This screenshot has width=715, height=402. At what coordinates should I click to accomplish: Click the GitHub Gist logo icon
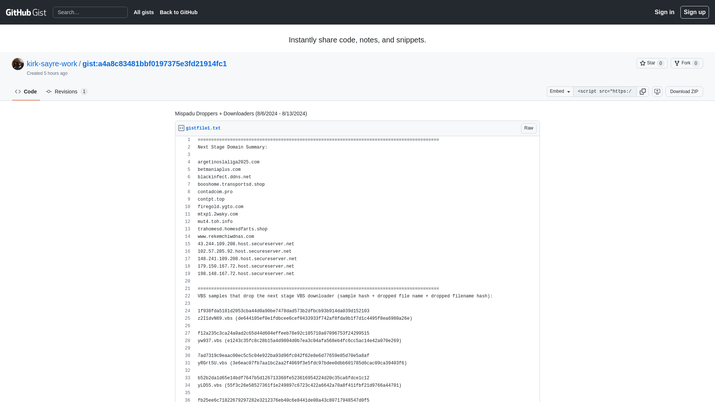[x=26, y=12]
